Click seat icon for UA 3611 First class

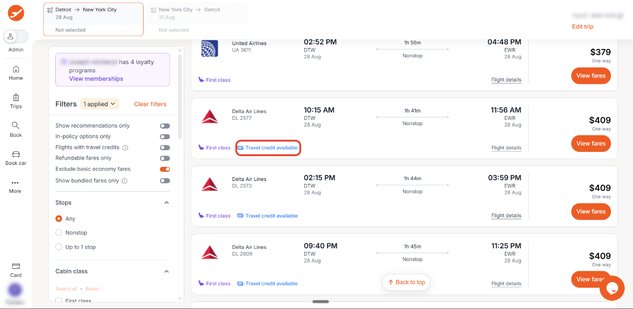pyautogui.click(x=201, y=80)
